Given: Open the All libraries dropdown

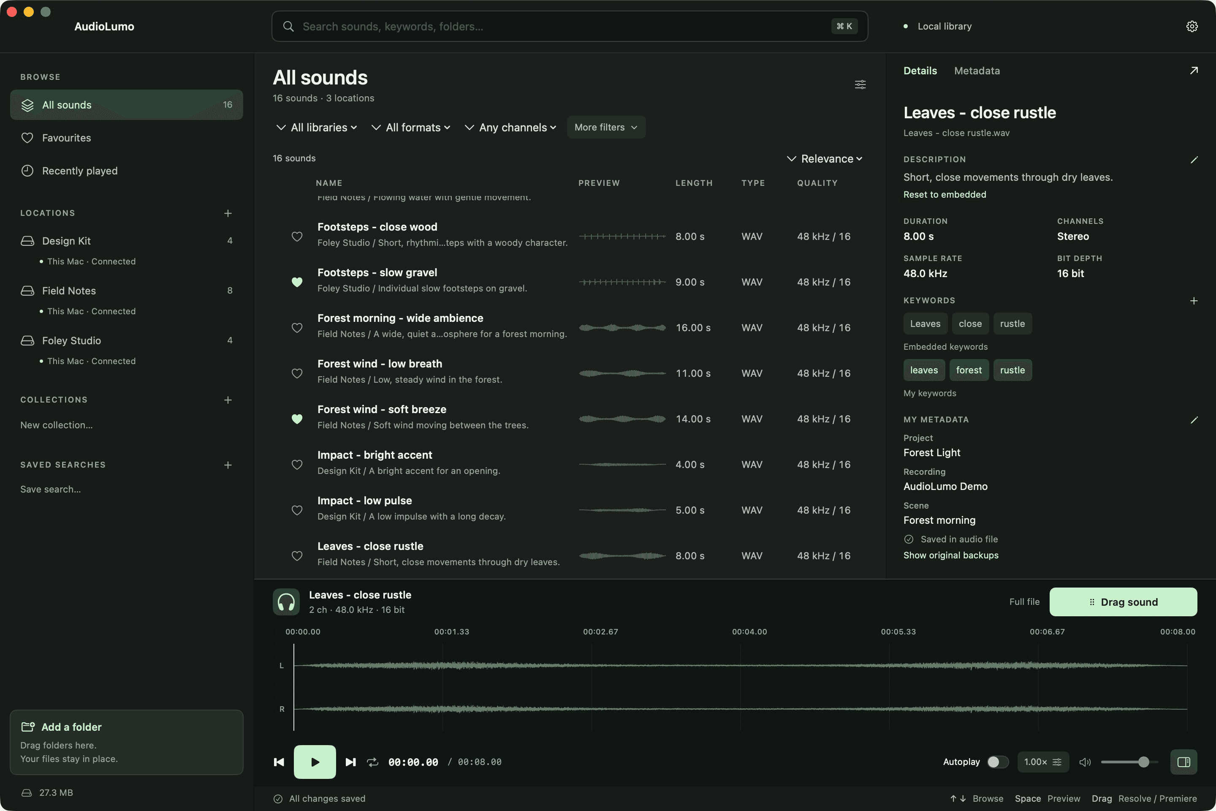Looking at the screenshot, I should click(317, 127).
